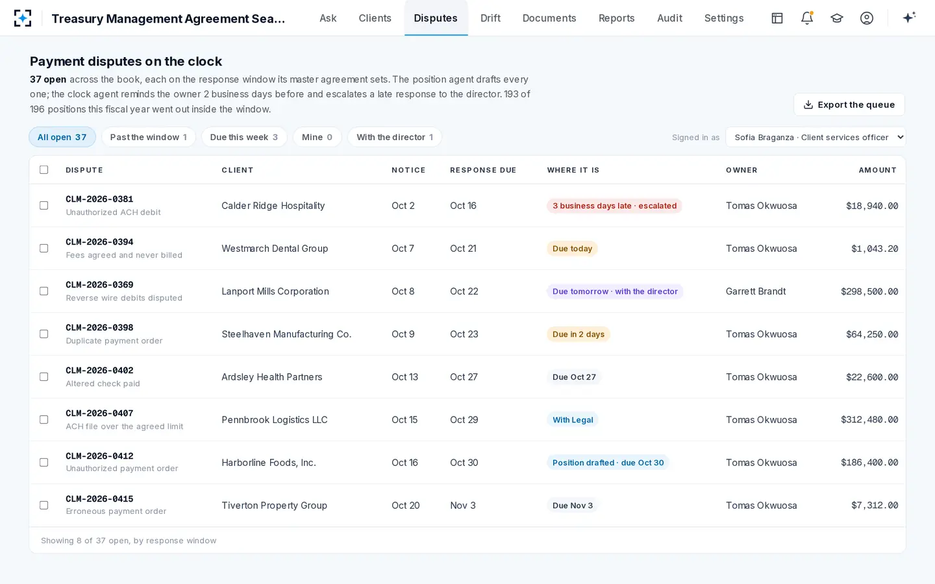Open dispute CLM-2026-0381

coord(99,199)
